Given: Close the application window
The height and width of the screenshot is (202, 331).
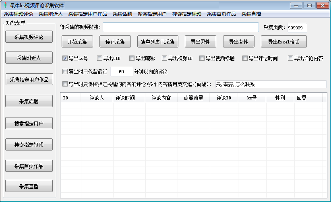Looking at the screenshot, I should (323, 6).
